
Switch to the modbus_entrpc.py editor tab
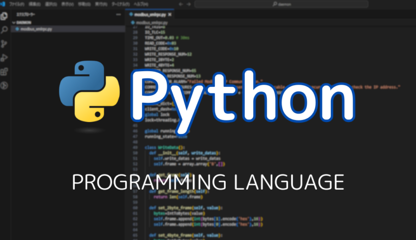(149, 15)
